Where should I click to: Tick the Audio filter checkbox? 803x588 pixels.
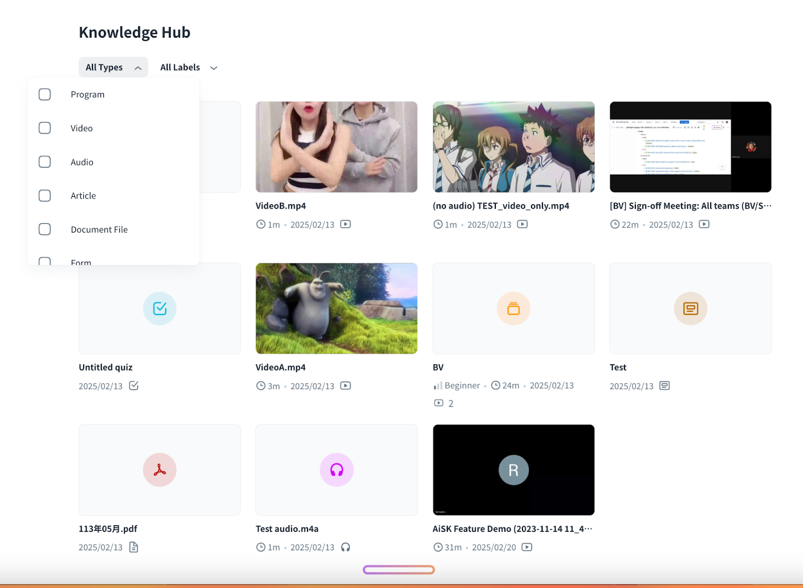coord(45,162)
